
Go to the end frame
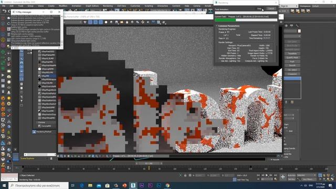[x=275, y=175]
